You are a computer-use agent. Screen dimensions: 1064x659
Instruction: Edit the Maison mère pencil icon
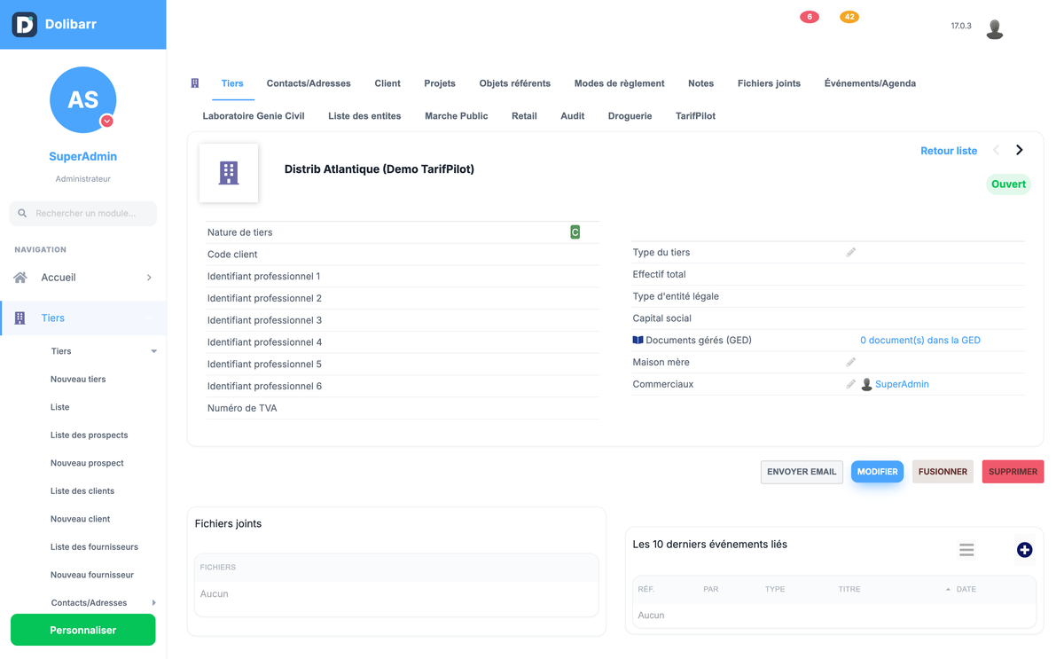point(850,363)
